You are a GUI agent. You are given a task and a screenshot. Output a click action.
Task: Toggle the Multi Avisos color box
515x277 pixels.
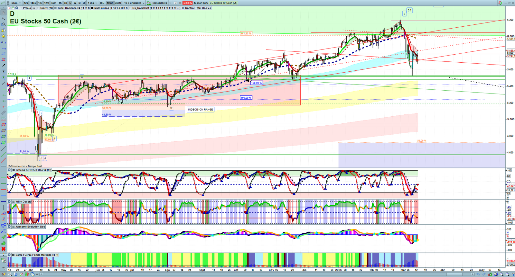[x=92, y=8]
